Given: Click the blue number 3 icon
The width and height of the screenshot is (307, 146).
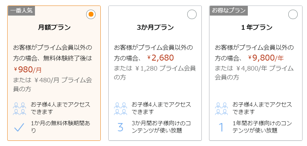Looking at the screenshot, I should [120, 127].
